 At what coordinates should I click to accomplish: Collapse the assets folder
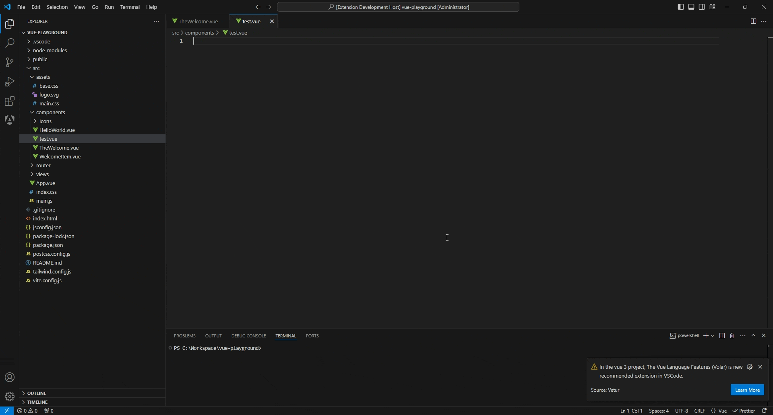[x=92, y=77]
